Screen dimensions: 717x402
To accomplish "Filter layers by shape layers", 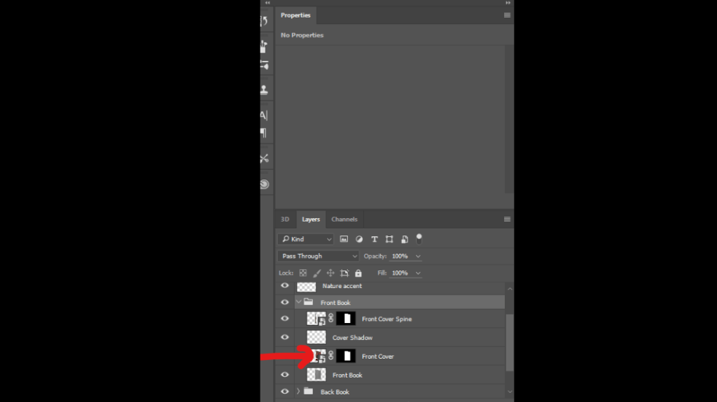I will 389,239.
